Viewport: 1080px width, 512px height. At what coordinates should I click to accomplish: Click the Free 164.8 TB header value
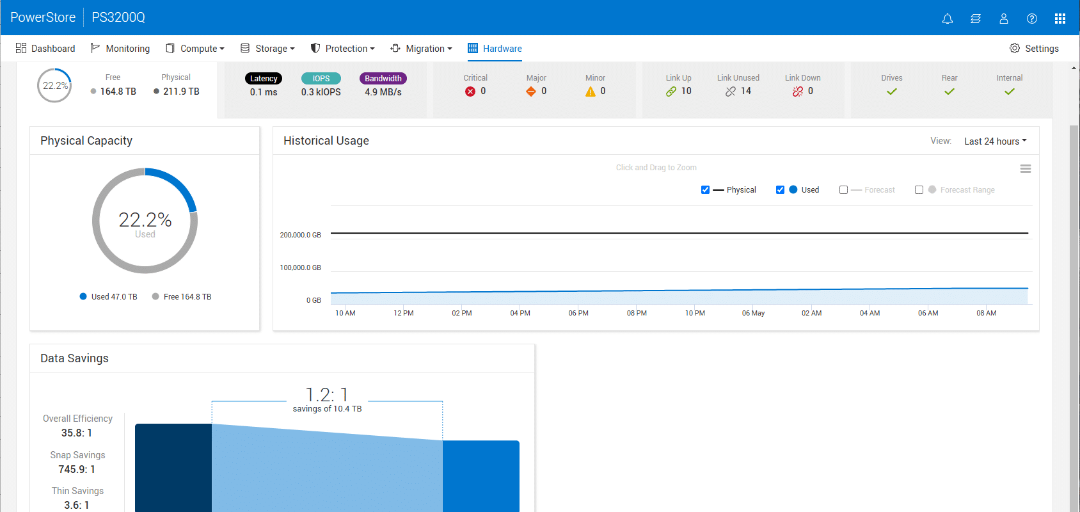118,92
